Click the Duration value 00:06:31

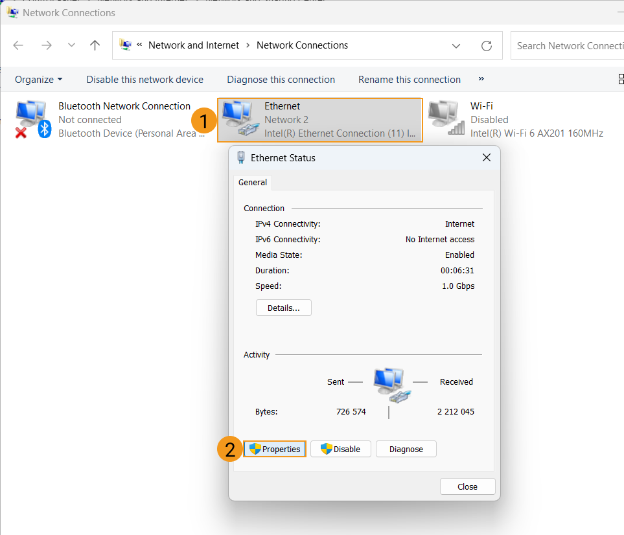(457, 271)
